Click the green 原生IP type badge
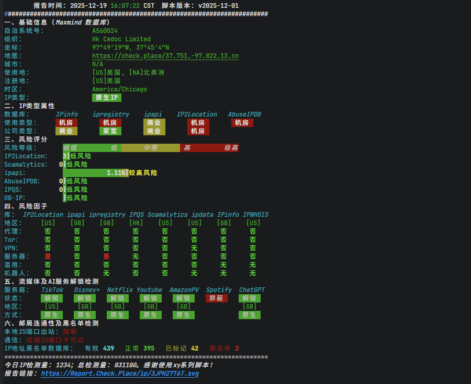The height and width of the screenshot is (384, 471). [x=106, y=98]
